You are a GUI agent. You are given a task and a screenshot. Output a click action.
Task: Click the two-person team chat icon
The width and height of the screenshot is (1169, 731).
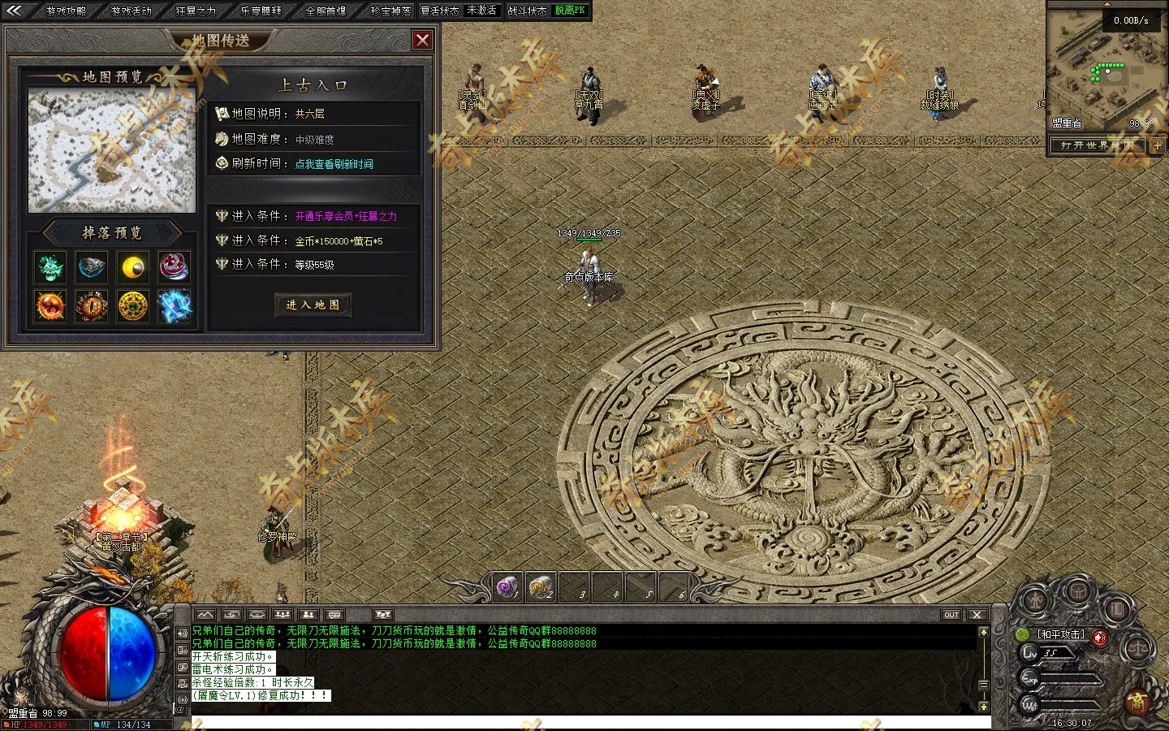point(308,615)
